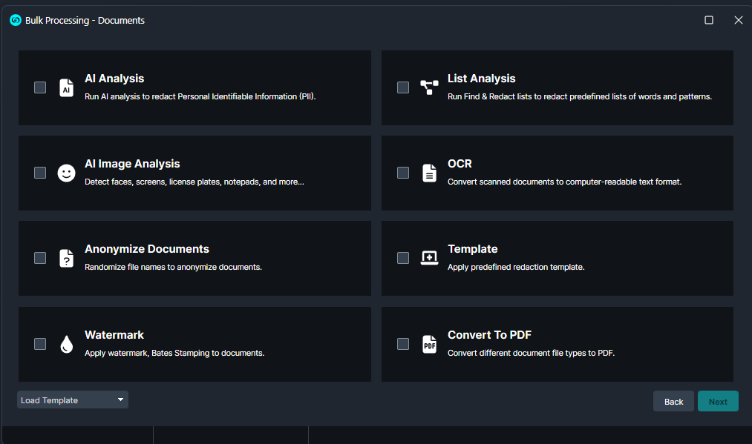This screenshot has height=444, width=752.
Task: Select the Anonymize Documents title text
Action: coord(147,249)
